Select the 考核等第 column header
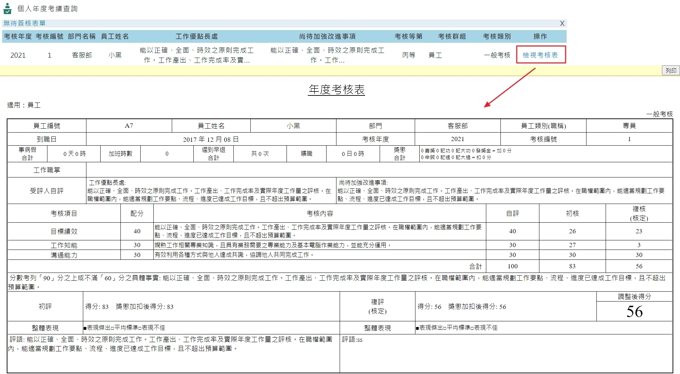 click(409, 36)
